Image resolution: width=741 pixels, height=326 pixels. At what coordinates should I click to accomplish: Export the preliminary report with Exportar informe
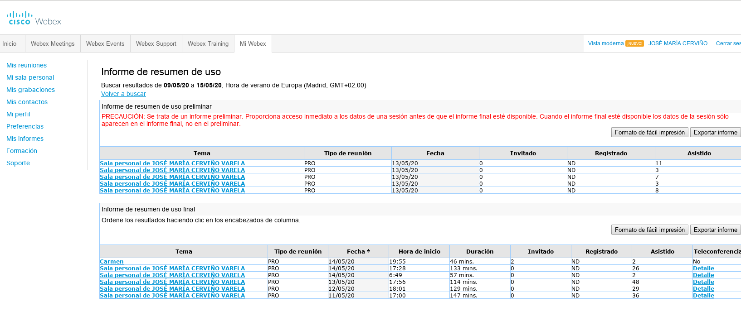coord(715,132)
